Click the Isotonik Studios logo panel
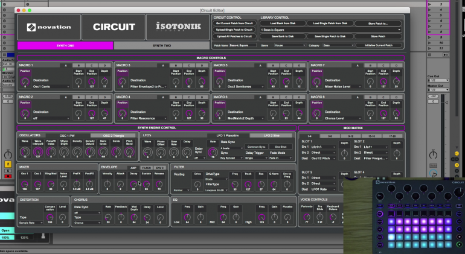465x254 pixels. coord(178,27)
